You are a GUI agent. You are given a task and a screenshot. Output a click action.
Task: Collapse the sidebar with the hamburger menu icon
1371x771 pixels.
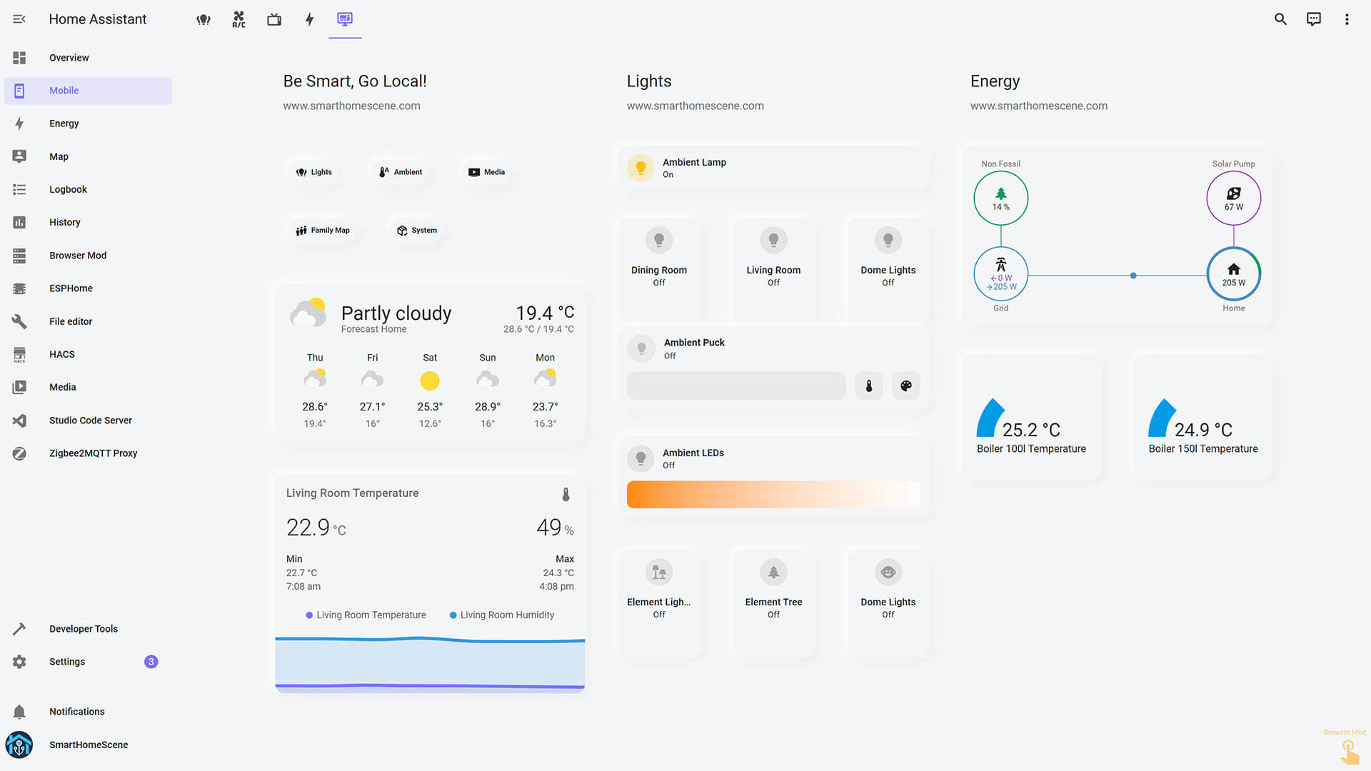[19, 19]
